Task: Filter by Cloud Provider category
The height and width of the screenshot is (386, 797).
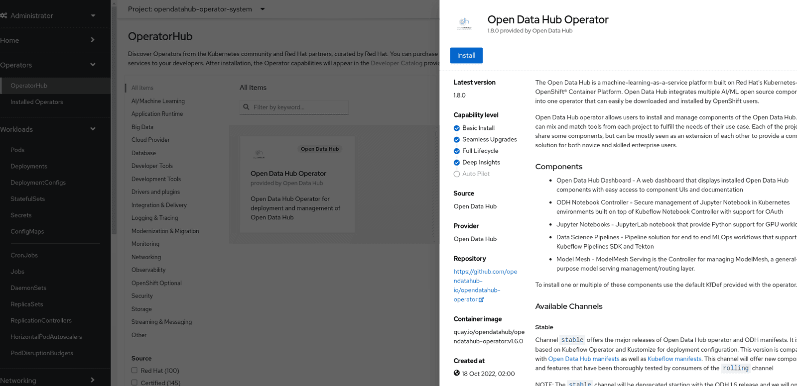Action: pos(150,140)
